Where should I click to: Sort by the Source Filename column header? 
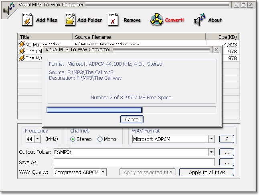(x=139, y=37)
